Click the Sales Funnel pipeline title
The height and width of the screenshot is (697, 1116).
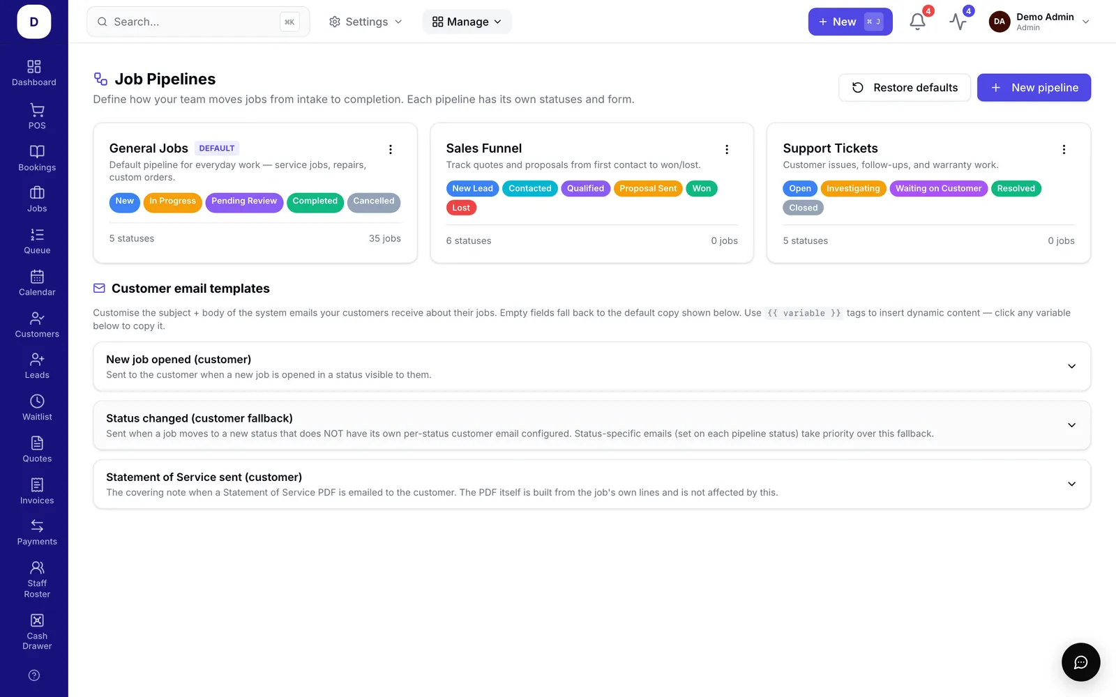click(484, 148)
